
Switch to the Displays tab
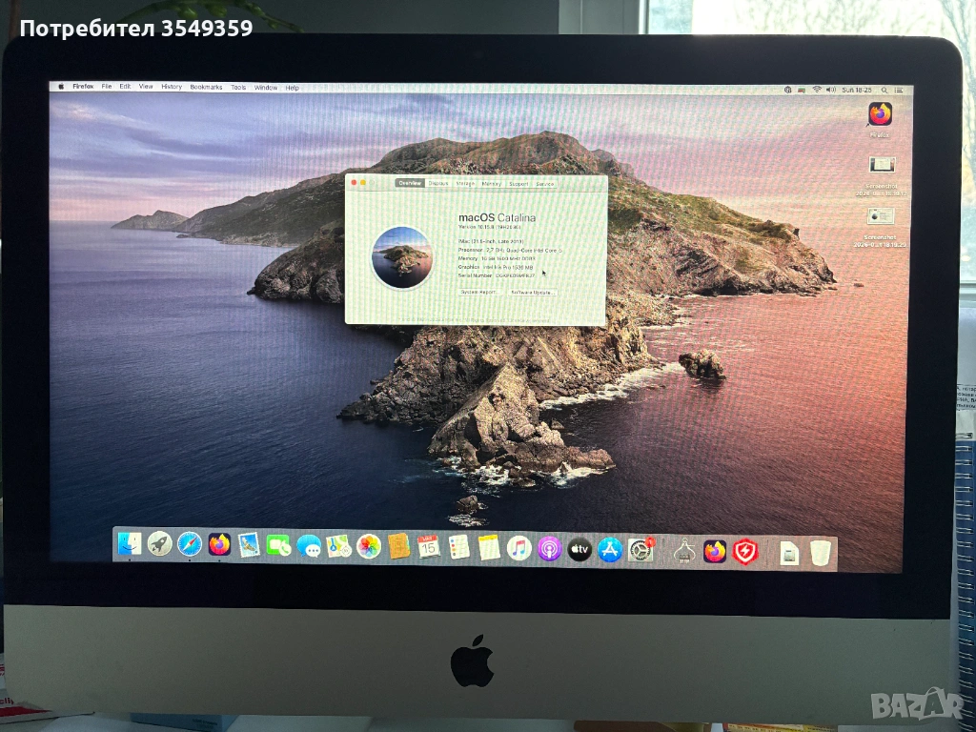click(x=438, y=183)
